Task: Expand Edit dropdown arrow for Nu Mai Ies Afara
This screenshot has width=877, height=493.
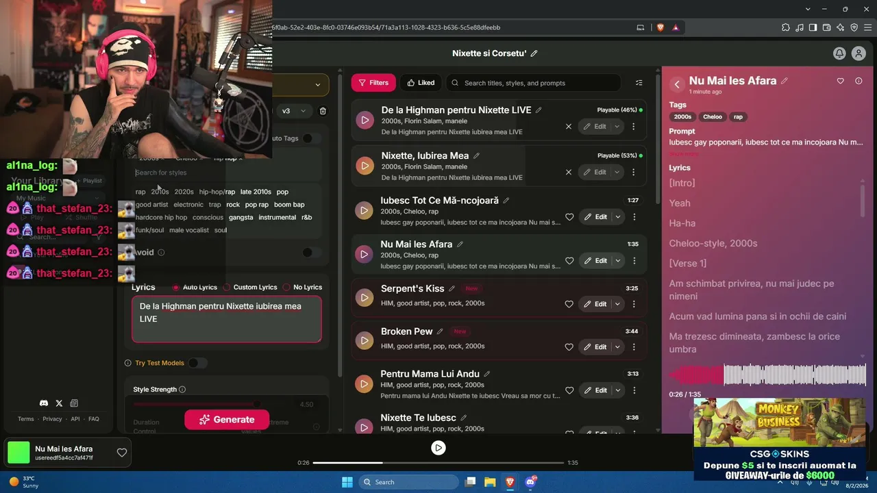Action: pyautogui.click(x=617, y=261)
